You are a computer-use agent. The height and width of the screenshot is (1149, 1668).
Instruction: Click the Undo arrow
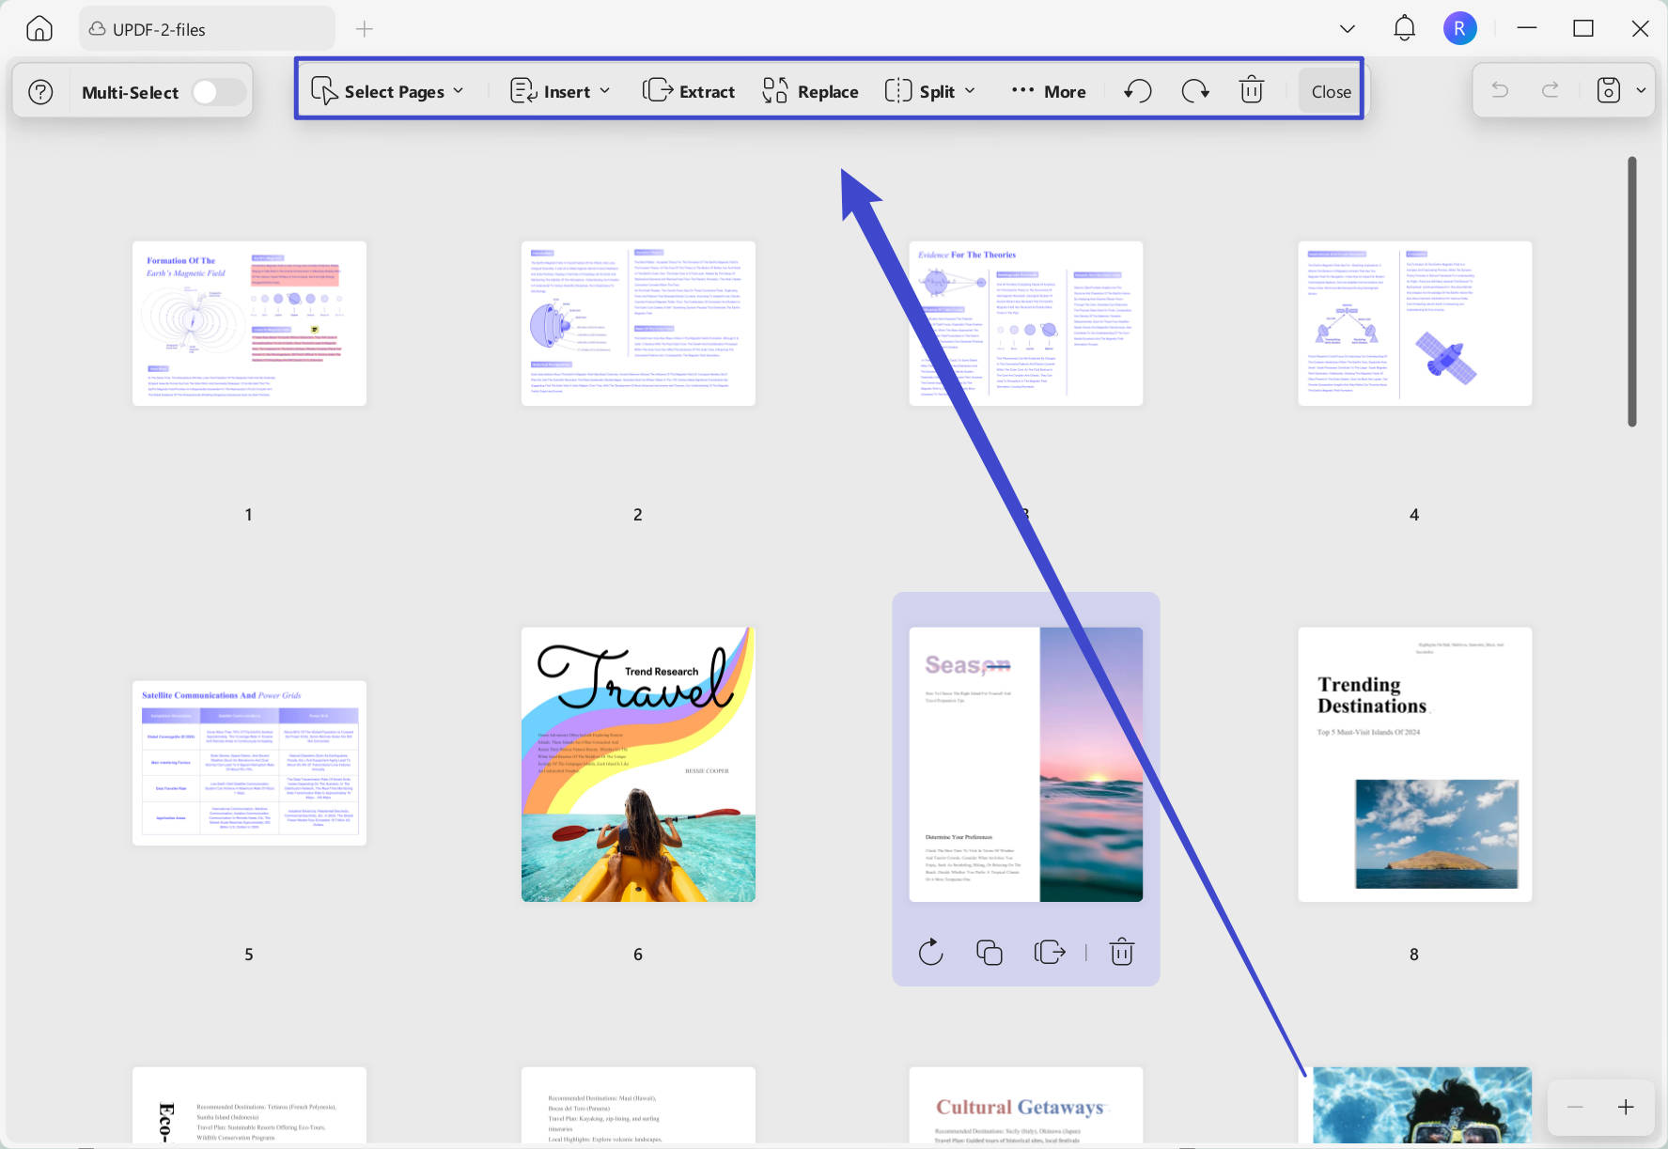pos(1500,90)
